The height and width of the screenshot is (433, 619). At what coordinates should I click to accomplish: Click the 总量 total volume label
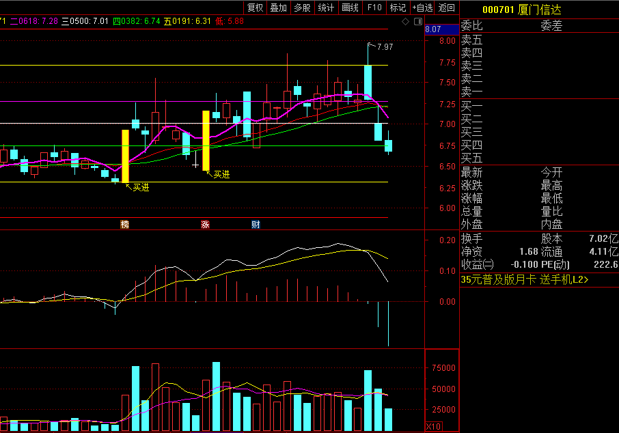tap(471, 211)
